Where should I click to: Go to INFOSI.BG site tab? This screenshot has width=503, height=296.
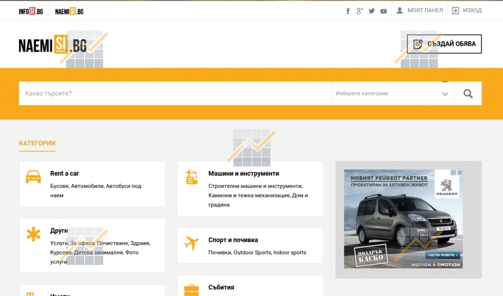31,12
